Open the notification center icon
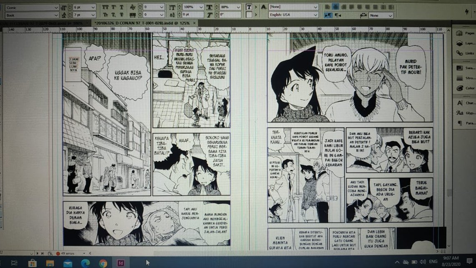 [x=469, y=261]
